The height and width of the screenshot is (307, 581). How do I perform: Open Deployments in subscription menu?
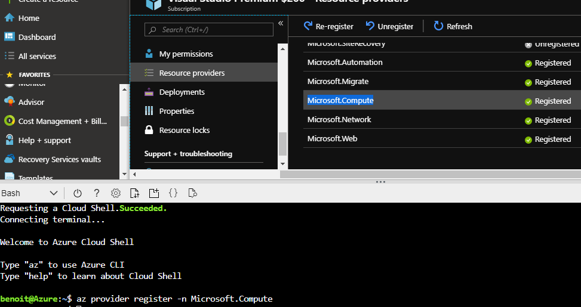(x=182, y=92)
